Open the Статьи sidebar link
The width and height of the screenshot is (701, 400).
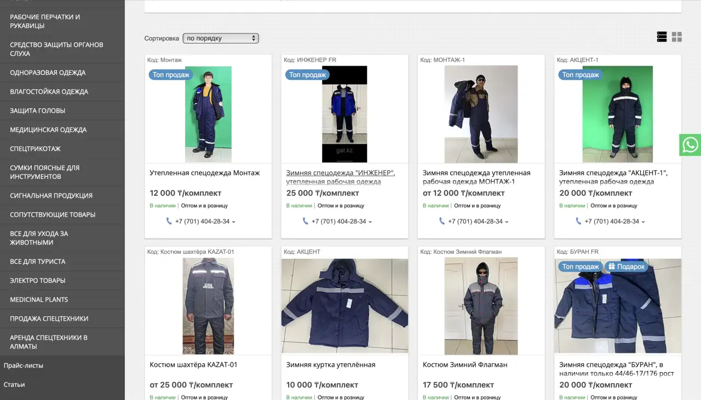(14, 385)
